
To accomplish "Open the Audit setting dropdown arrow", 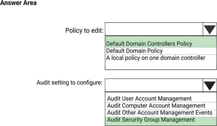I will [210, 85].
